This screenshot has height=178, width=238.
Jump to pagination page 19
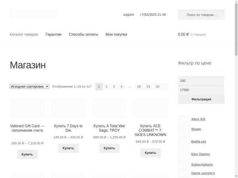(x=148, y=87)
